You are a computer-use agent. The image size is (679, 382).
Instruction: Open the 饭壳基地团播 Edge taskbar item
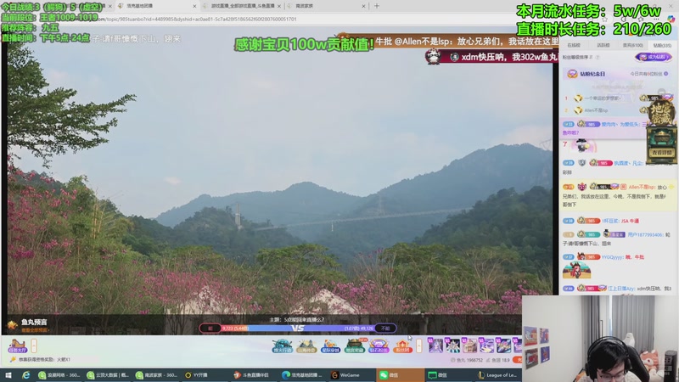pos(303,375)
